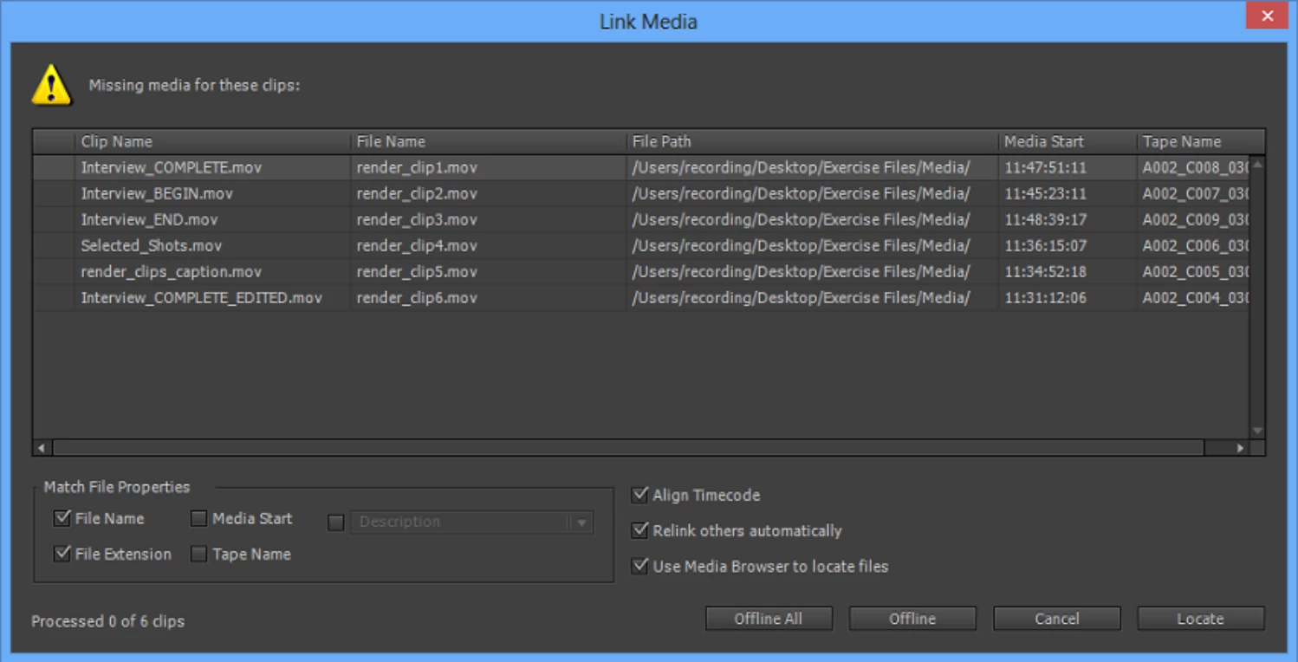
Task: Select the render_clips_caption.mov clip row
Action: pyautogui.click(x=641, y=271)
